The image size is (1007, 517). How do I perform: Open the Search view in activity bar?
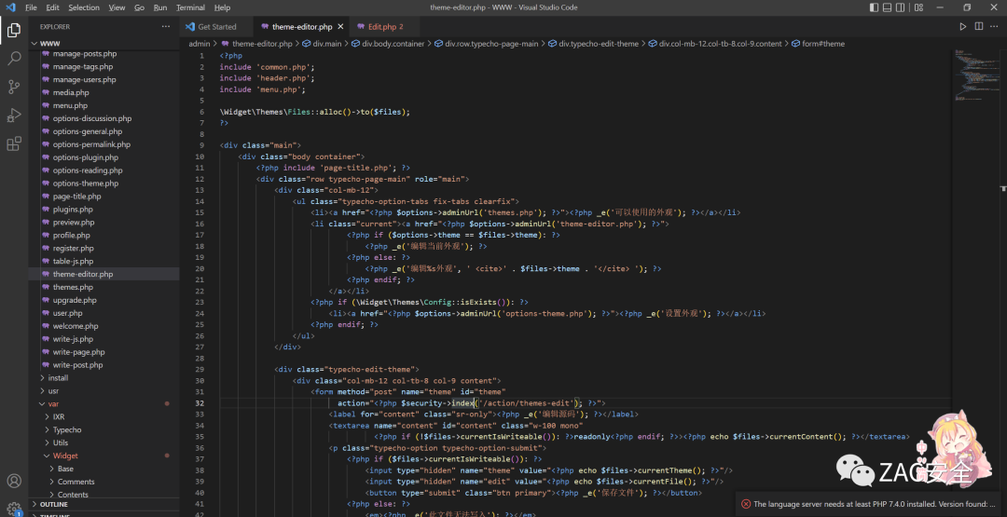[14, 59]
